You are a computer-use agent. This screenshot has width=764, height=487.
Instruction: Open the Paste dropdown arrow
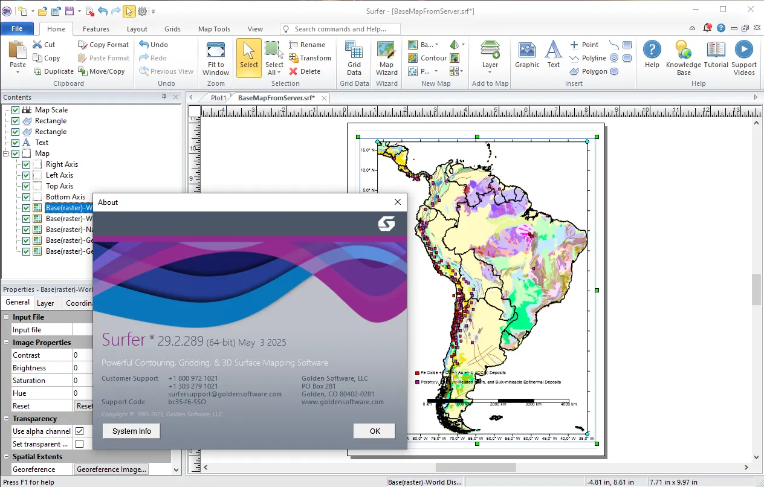(18, 73)
